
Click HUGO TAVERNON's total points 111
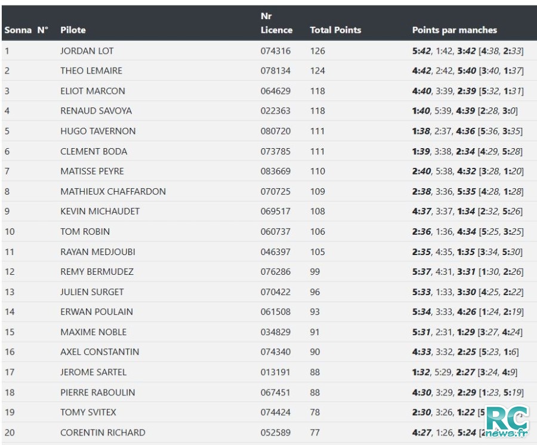(317, 131)
